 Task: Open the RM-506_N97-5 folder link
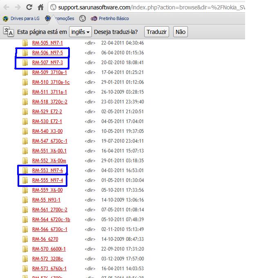pyautogui.click(x=47, y=53)
